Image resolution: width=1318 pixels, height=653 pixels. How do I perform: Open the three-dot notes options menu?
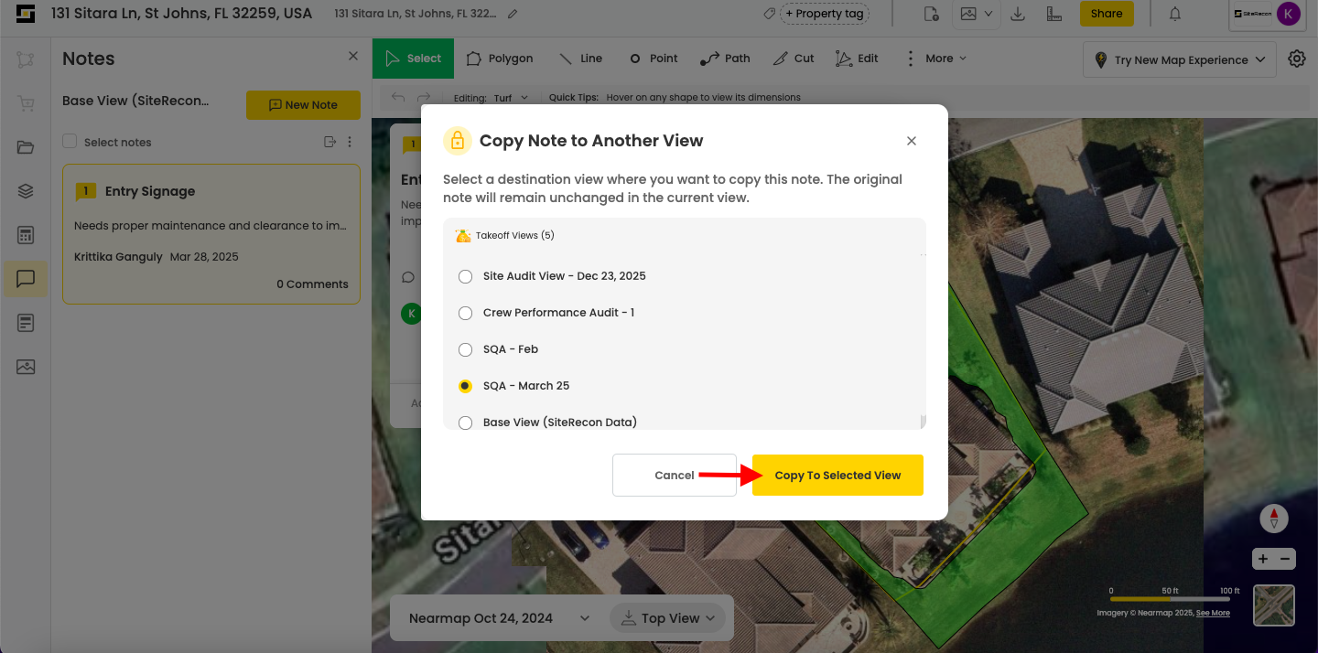pyautogui.click(x=349, y=142)
